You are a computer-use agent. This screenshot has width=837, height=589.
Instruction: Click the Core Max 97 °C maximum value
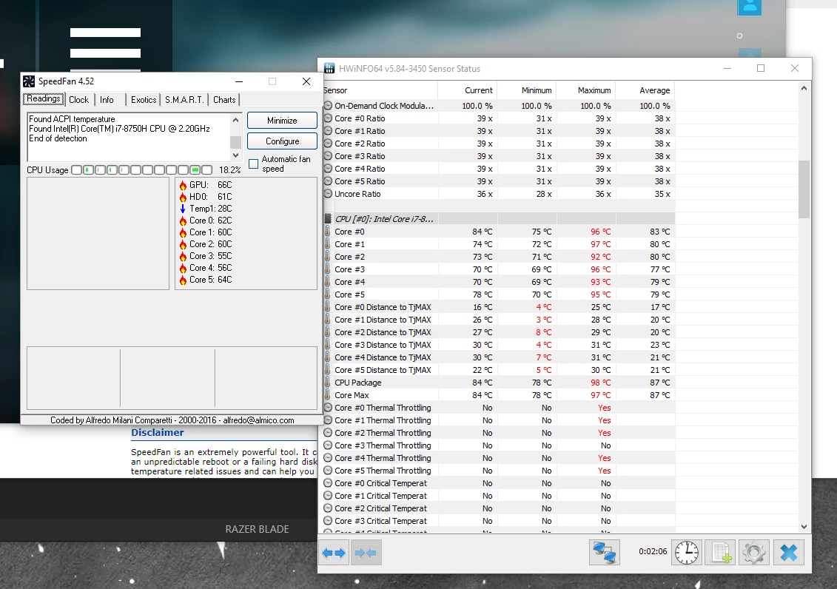click(x=600, y=395)
